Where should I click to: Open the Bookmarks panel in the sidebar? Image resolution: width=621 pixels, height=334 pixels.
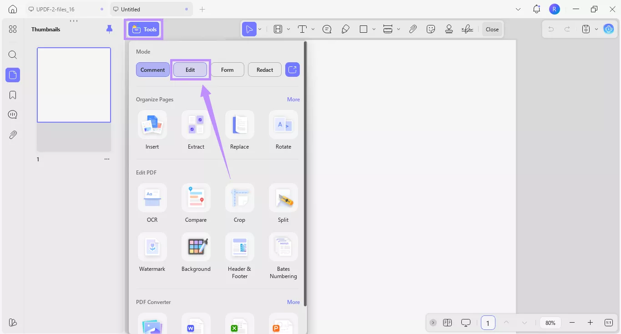pyautogui.click(x=12, y=95)
